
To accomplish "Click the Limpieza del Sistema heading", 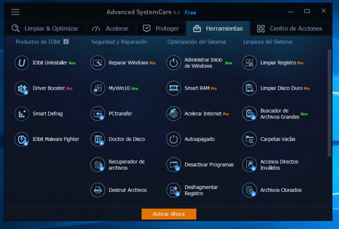I will (267, 42).
